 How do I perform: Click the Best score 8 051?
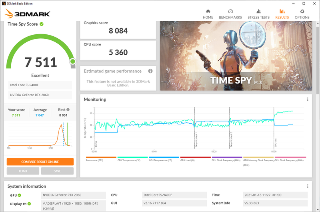tap(63, 115)
